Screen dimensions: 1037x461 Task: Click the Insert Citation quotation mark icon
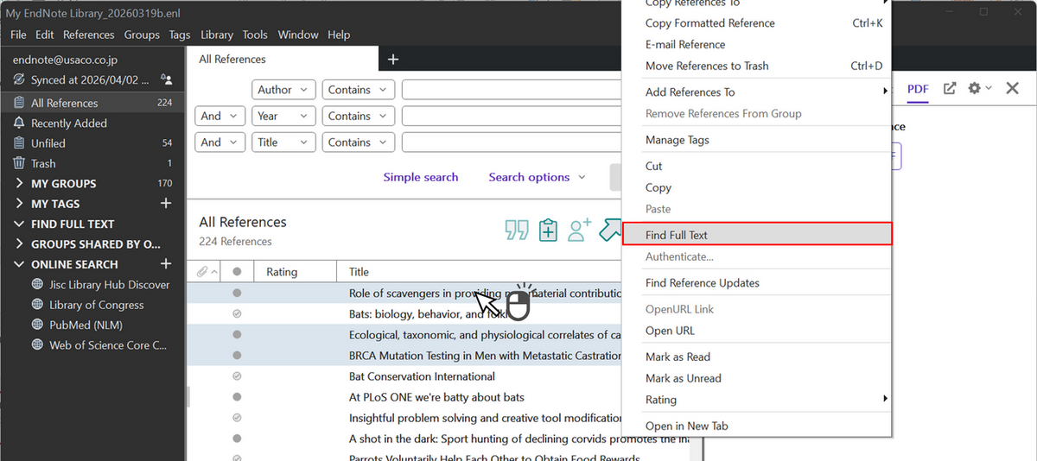point(517,230)
